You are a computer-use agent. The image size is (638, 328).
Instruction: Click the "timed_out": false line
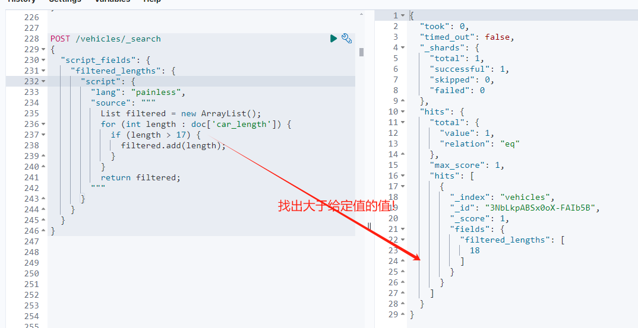point(467,37)
